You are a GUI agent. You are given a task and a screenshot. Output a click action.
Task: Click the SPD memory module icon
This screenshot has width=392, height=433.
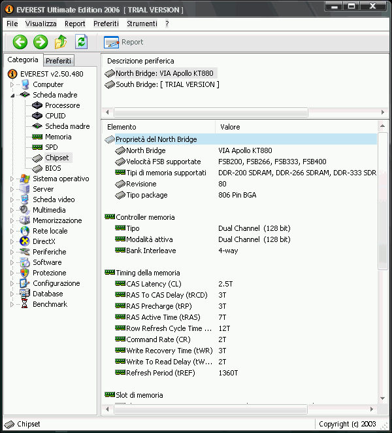37,147
